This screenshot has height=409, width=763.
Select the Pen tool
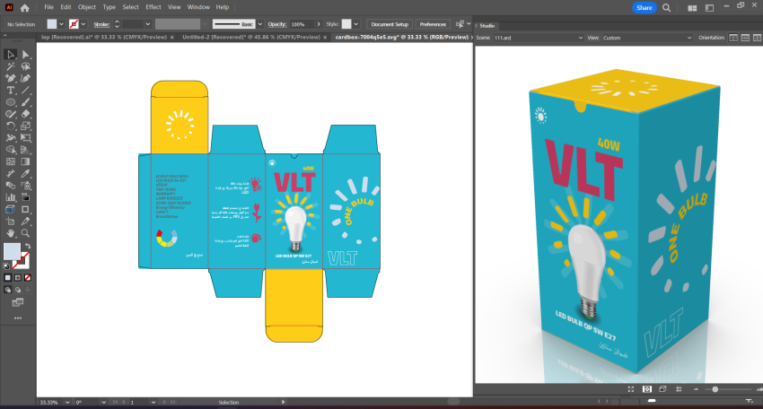tap(11, 79)
